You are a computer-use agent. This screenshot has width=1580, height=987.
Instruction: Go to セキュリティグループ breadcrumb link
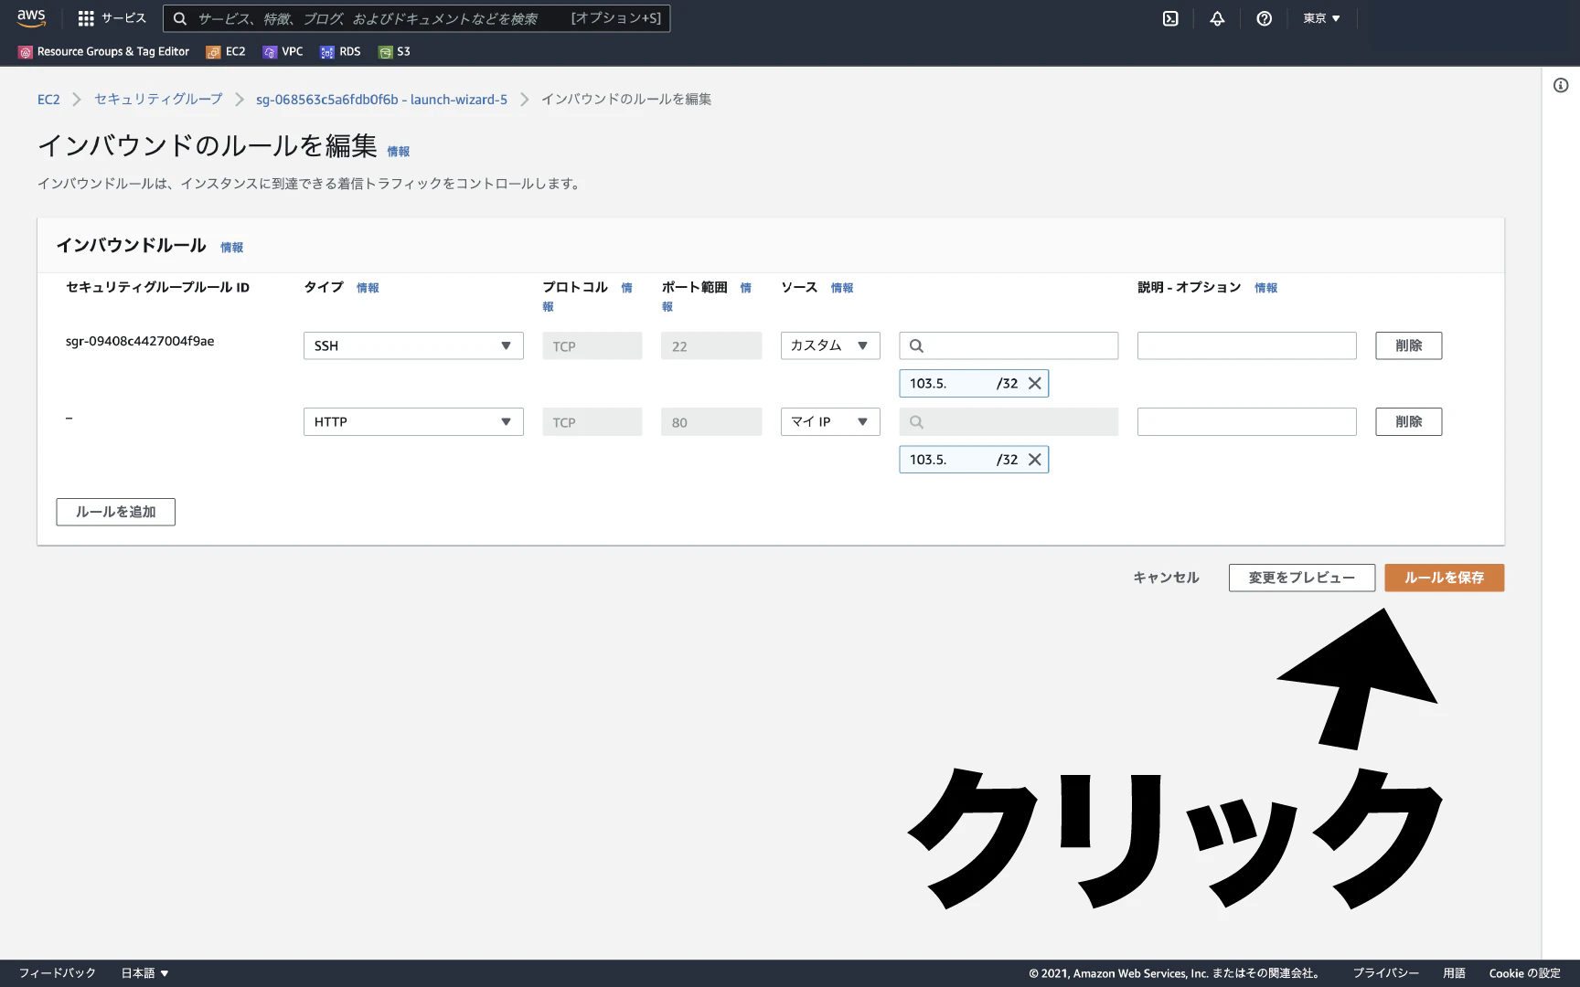point(158,100)
